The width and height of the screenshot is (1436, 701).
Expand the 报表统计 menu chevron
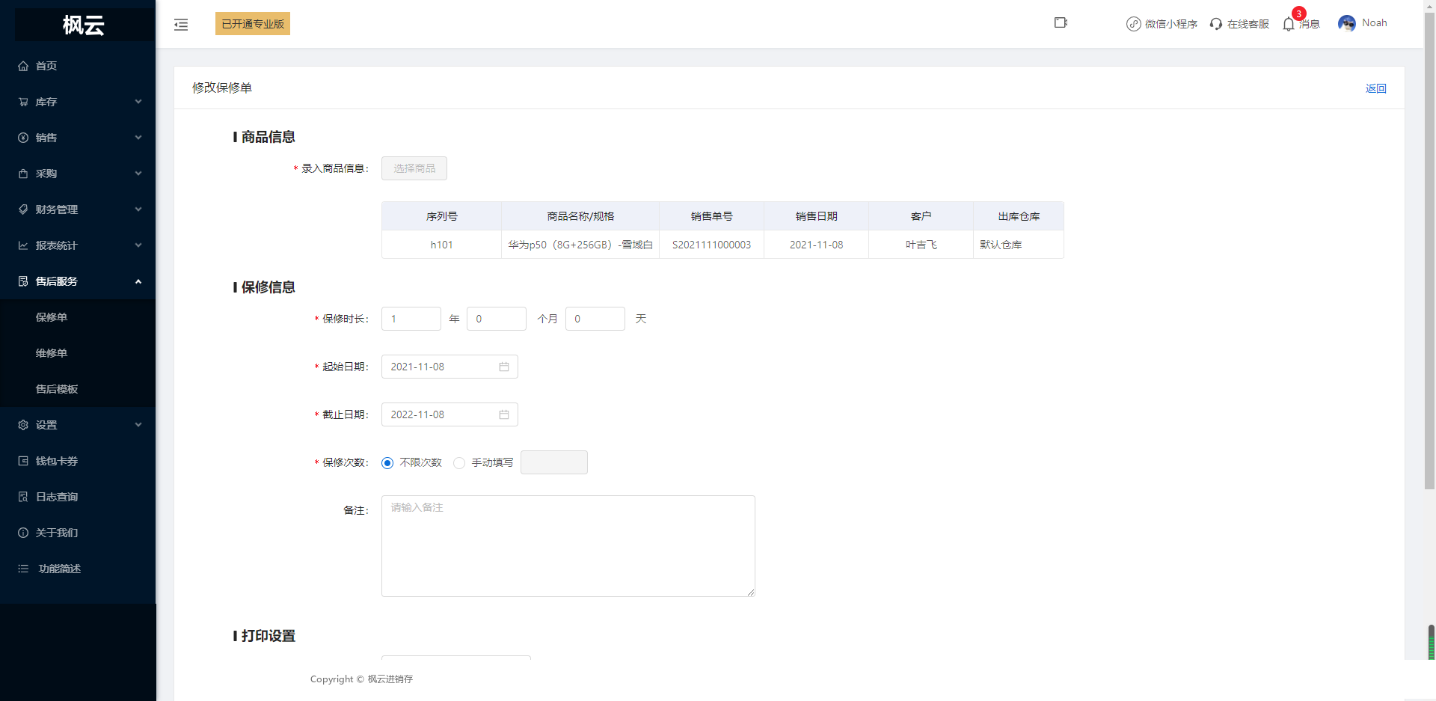tap(138, 245)
